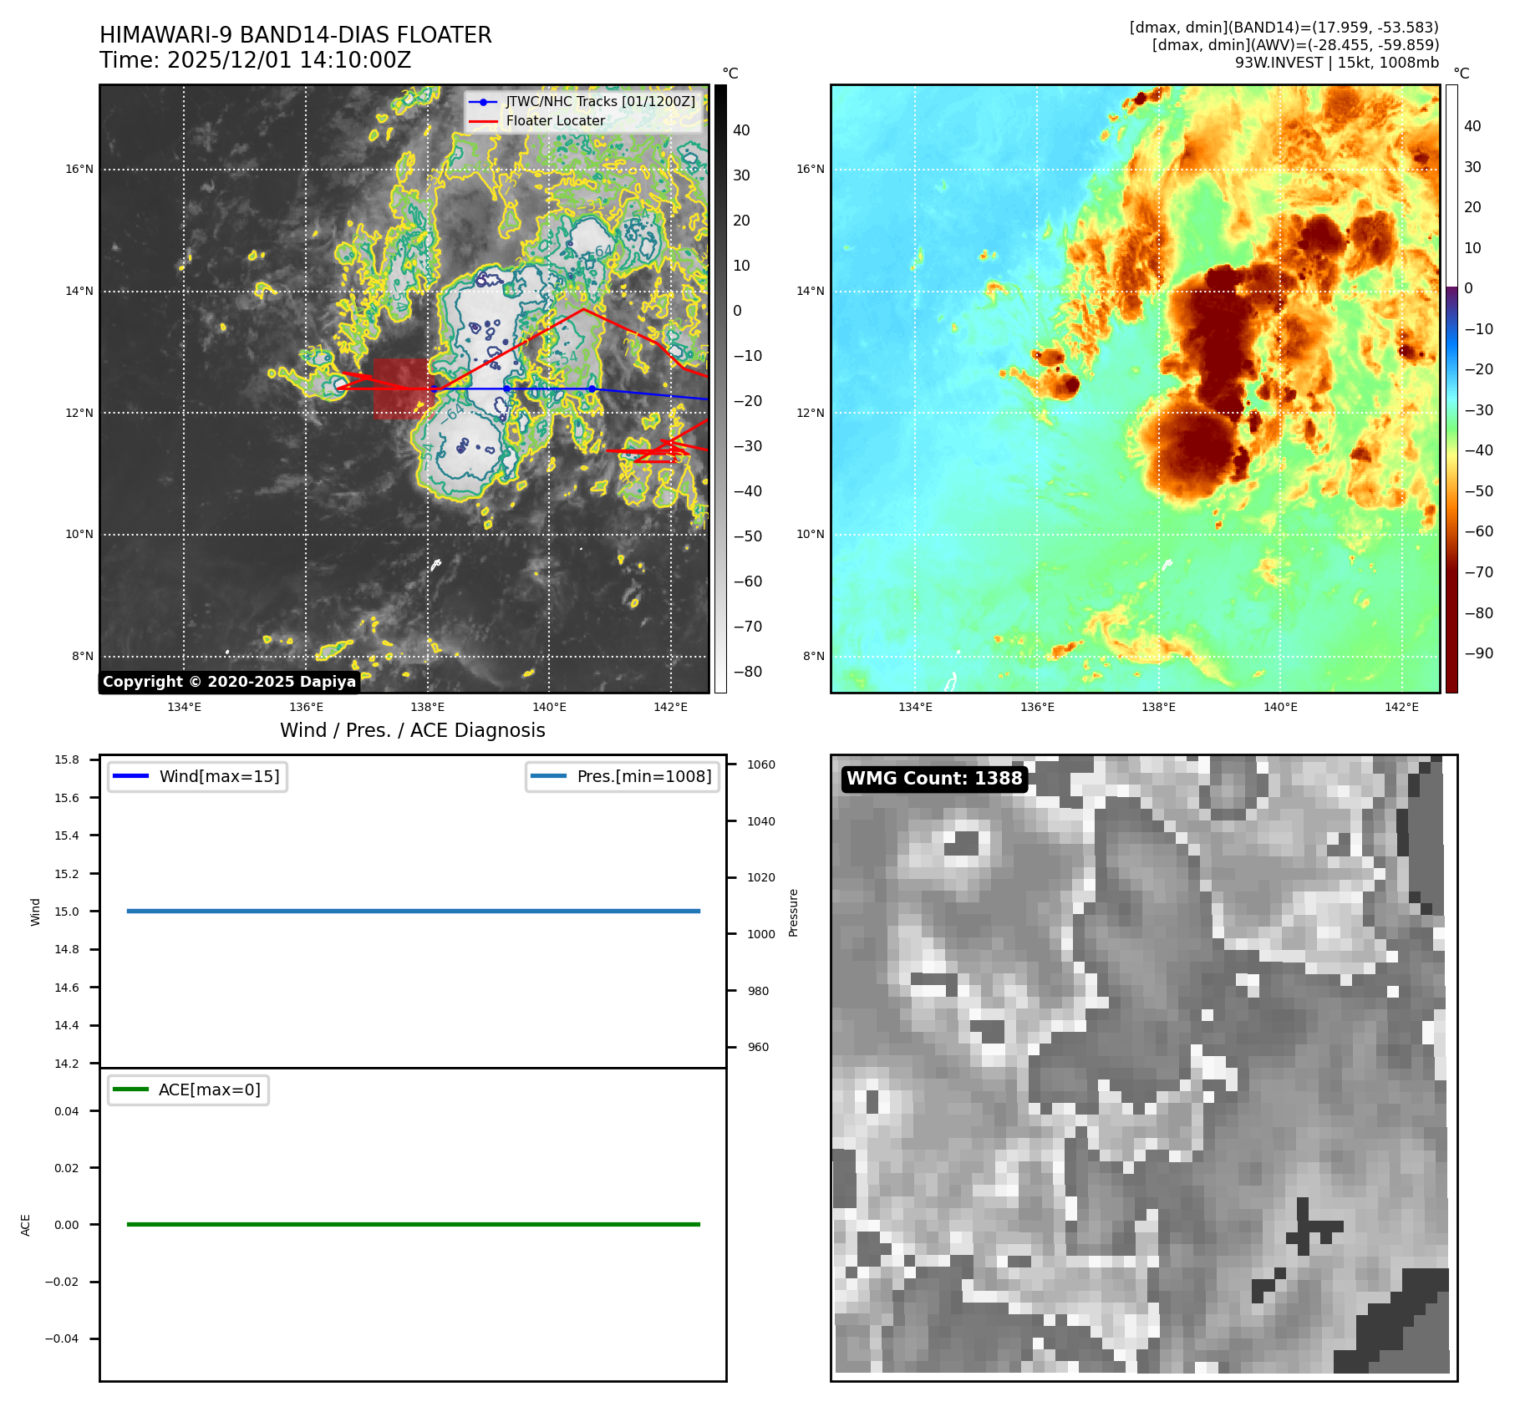
Task: Click the rainbow temperature colorbar on the right
Action: pyautogui.click(x=1451, y=389)
